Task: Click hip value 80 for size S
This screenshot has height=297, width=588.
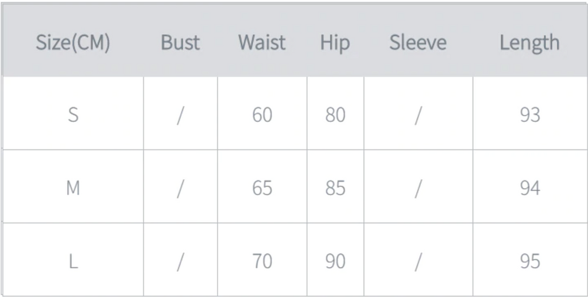Action: click(x=335, y=115)
